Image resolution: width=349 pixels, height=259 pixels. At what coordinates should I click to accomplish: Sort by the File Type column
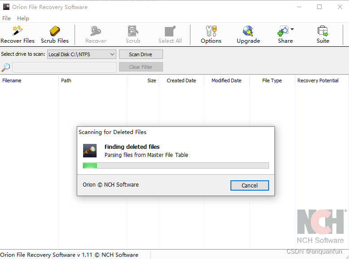point(272,80)
